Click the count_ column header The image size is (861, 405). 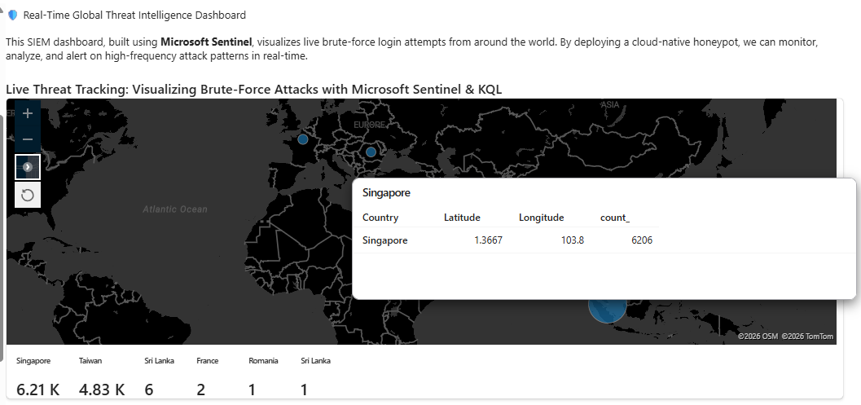(615, 218)
